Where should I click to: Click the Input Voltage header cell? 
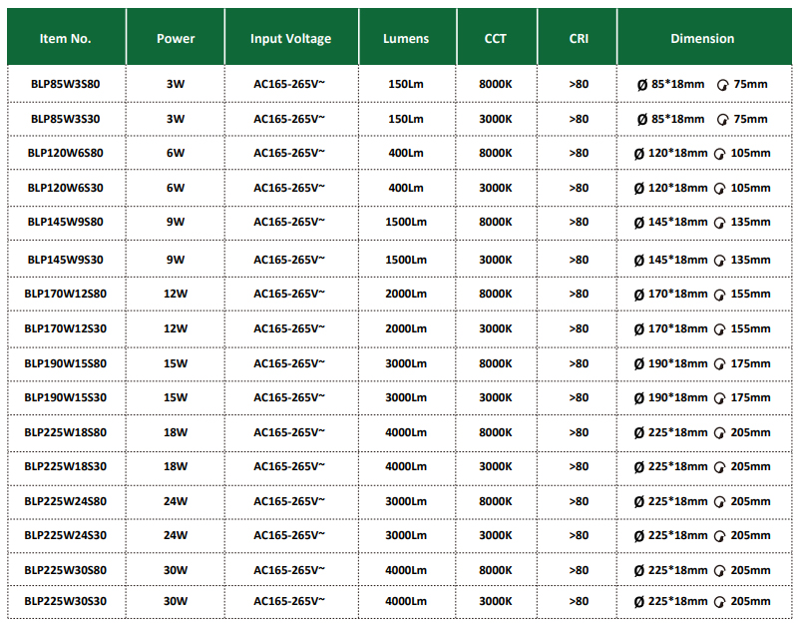[x=291, y=37]
